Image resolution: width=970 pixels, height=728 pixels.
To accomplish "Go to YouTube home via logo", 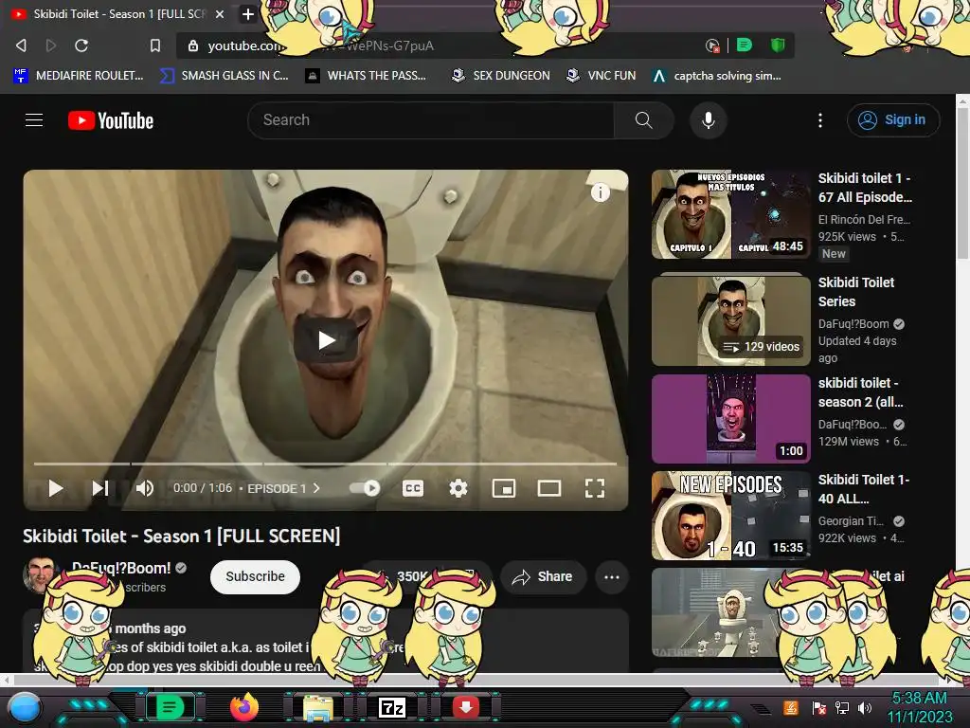I will [x=111, y=120].
